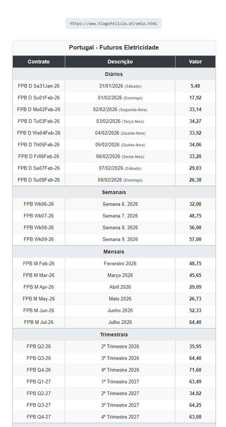Select contract FPB D Su08Feb-26

pyautogui.click(x=39, y=180)
